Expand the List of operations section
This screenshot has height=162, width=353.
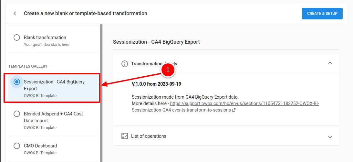(330, 137)
